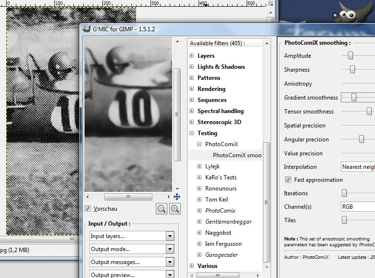375x278 pixels.
Task: Open the Interpolation combo box
Action: [358, 167]
